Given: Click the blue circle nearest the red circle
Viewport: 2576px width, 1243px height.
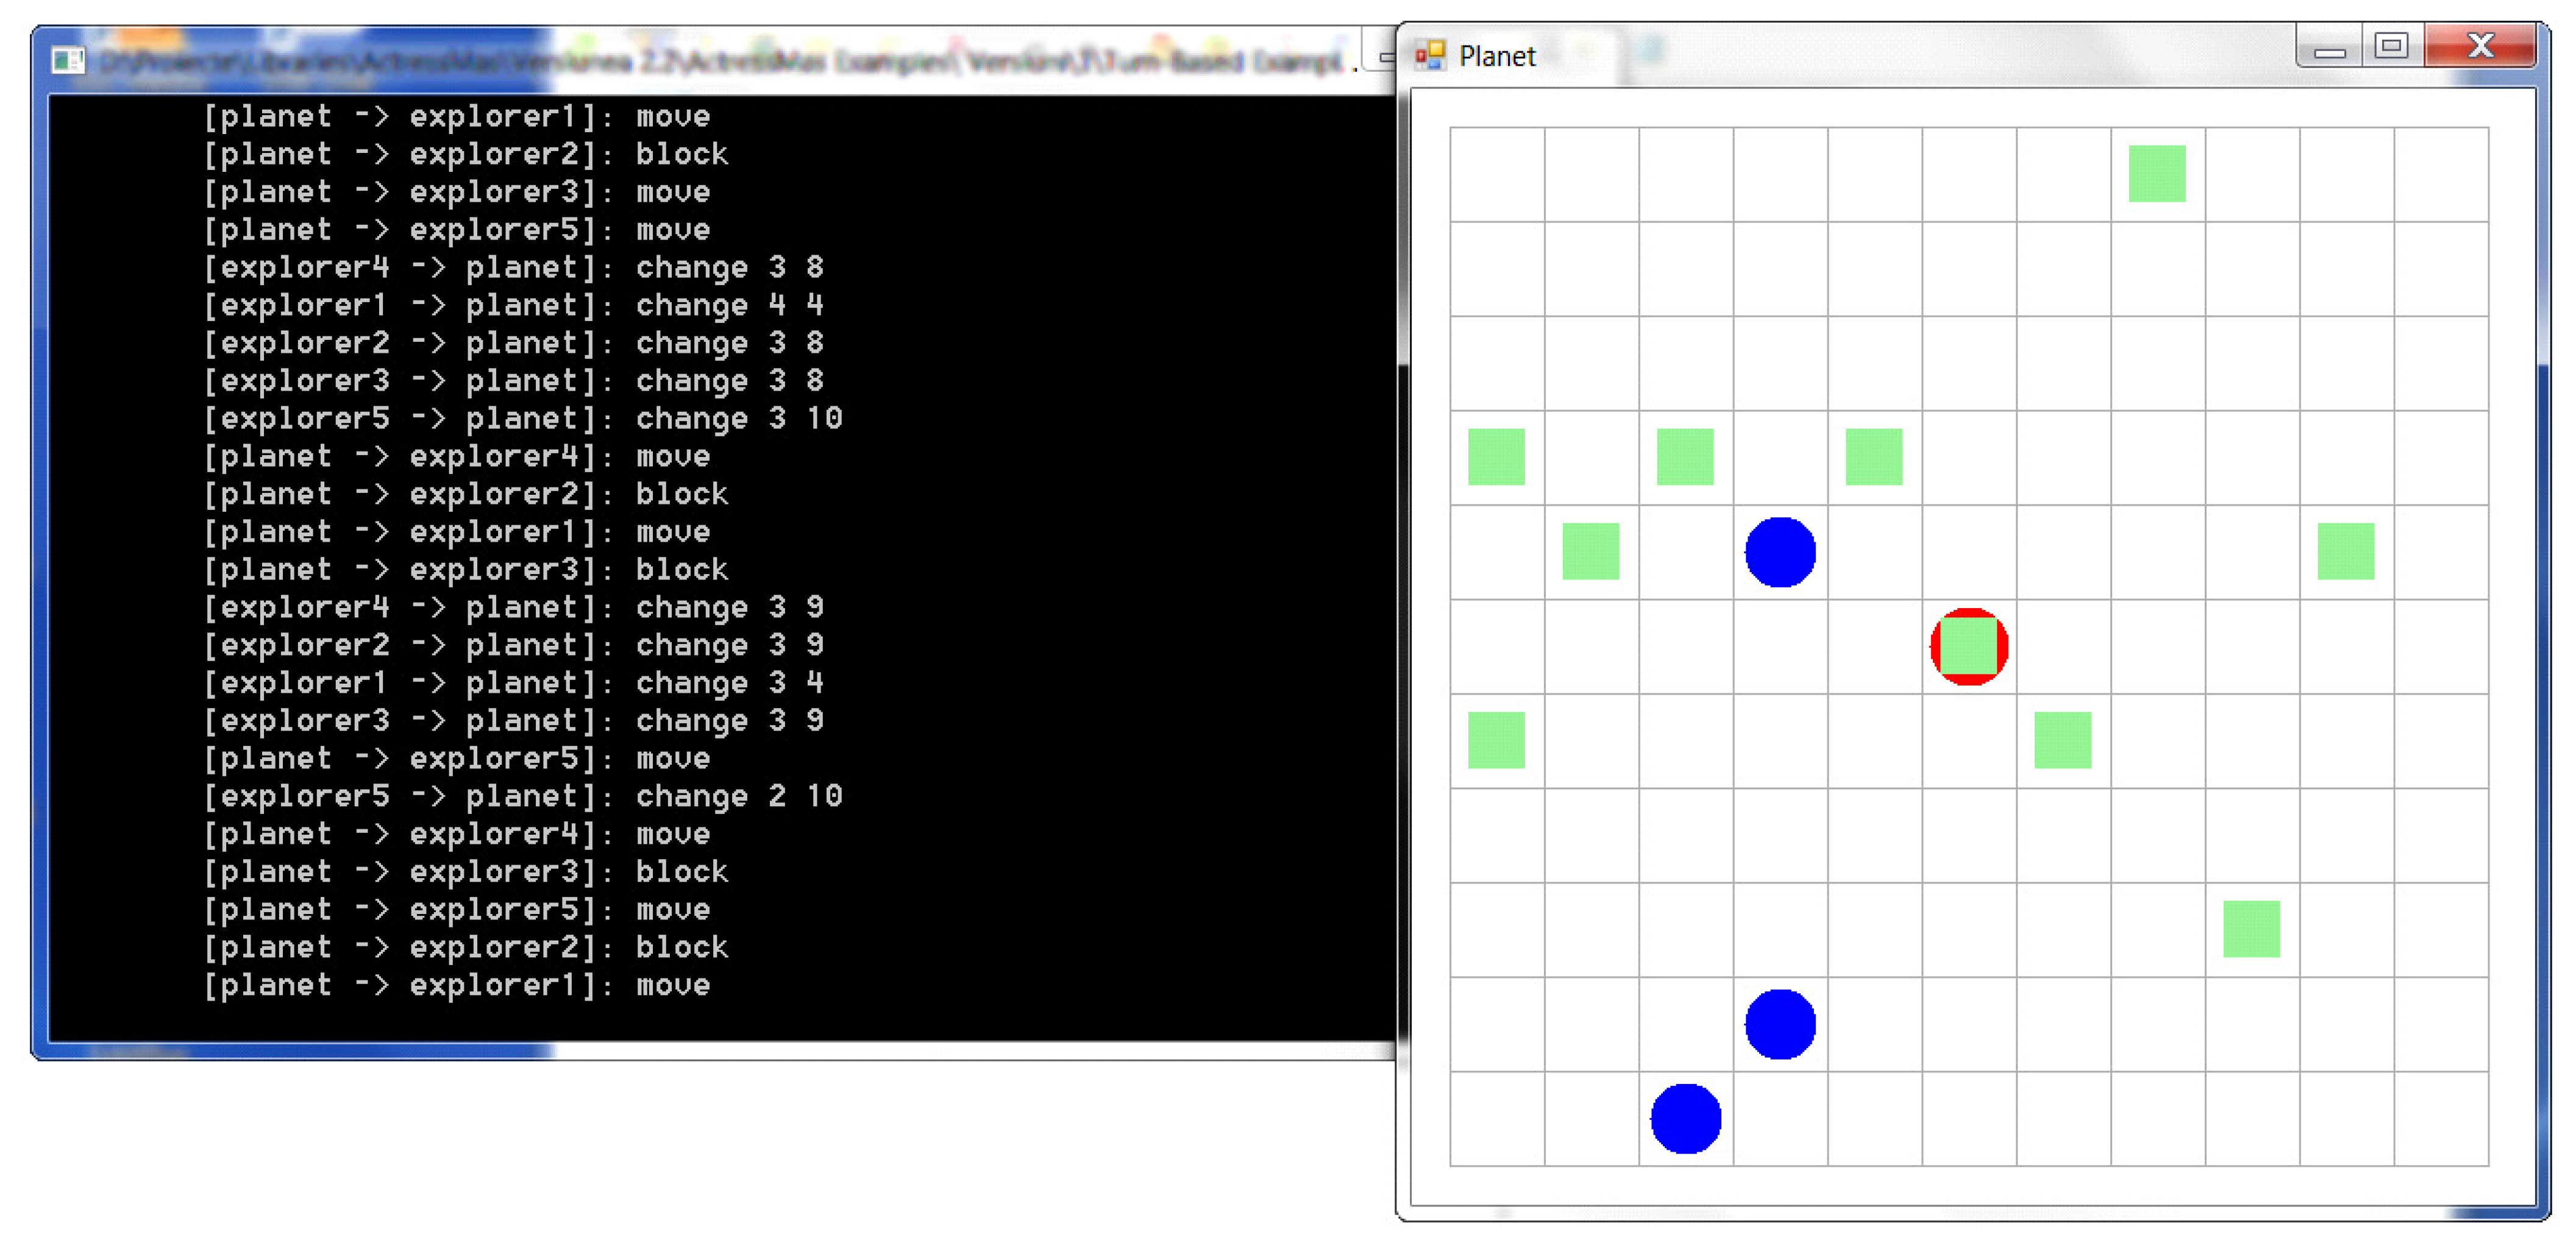Looking at the screenshot, I should [1780, 551].
